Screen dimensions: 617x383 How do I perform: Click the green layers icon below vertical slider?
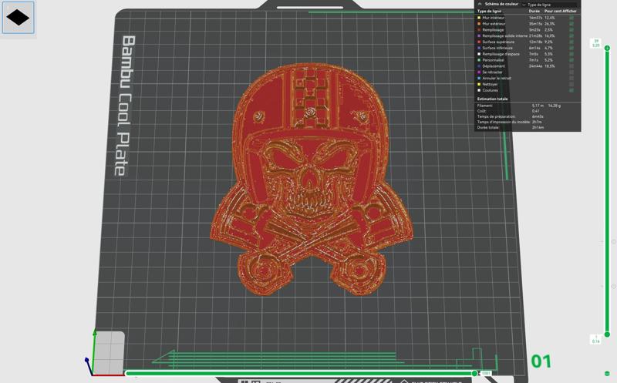(x=607, y=373)
